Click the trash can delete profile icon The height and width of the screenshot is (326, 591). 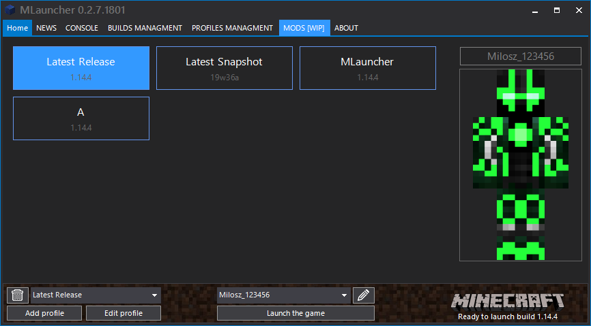(x=18, y=295)
